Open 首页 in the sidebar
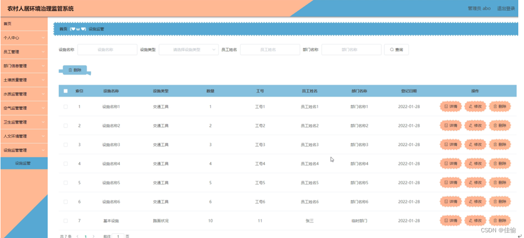This screenshot has height=238, width=524. [x=24, y=24]
